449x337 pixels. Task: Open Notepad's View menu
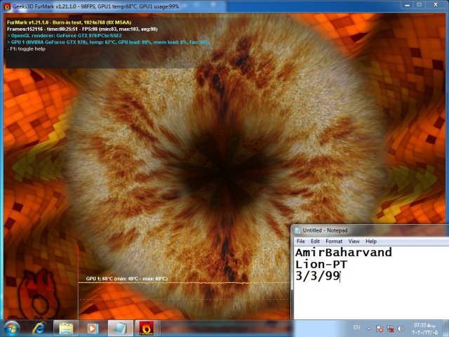pos(354,242)
